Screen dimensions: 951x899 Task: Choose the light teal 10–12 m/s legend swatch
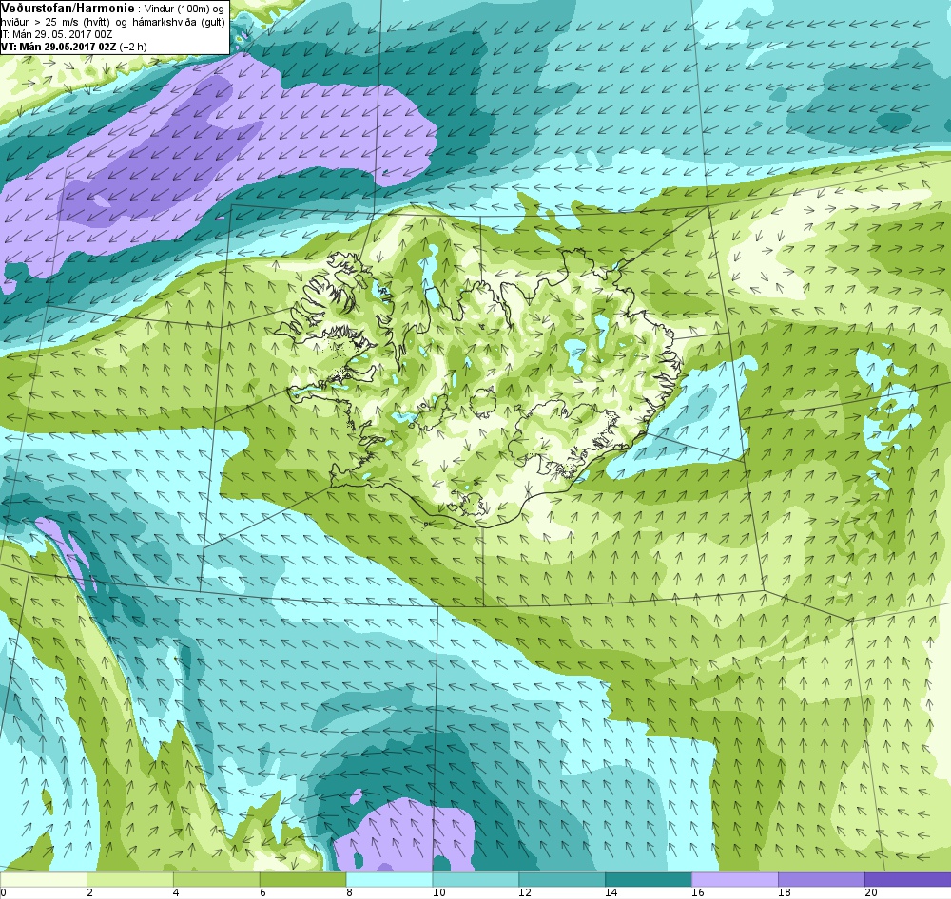pos(475,879)
